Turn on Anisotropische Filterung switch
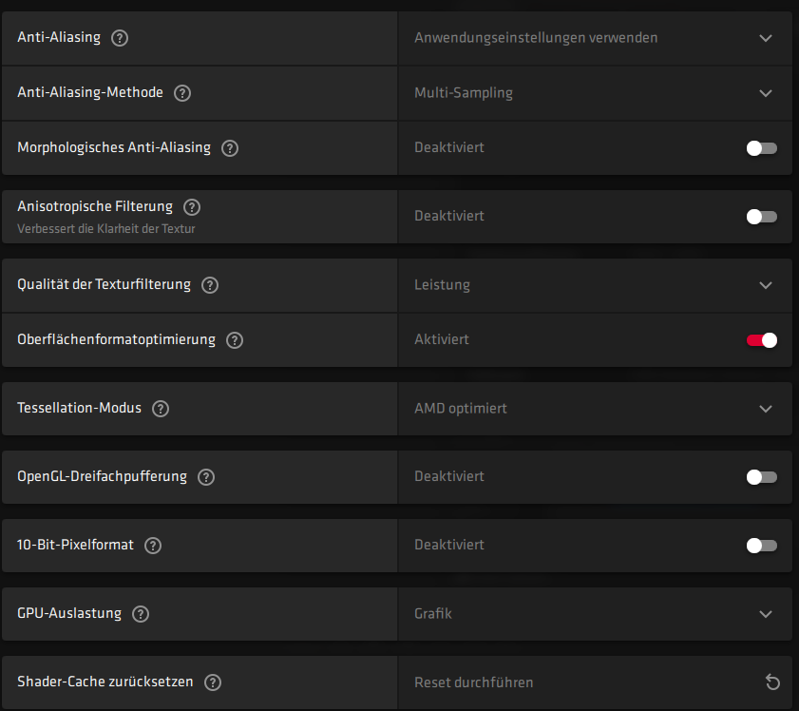Screen dimensions: 799x711 coord(761,217)
